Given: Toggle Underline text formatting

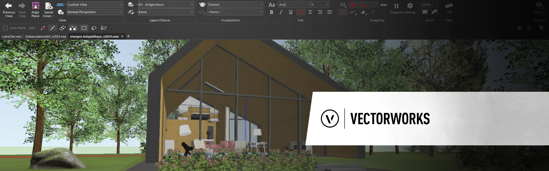Looking at the screenshot, I should point(291,12).
